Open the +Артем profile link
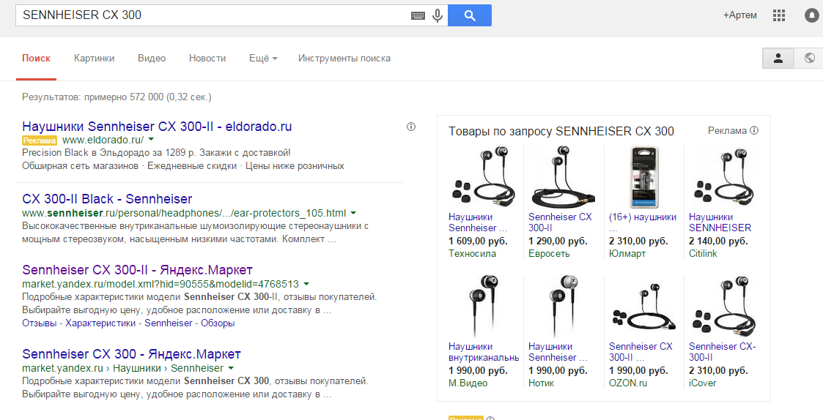This screenshot has height=420, width=823. (740, 15)
